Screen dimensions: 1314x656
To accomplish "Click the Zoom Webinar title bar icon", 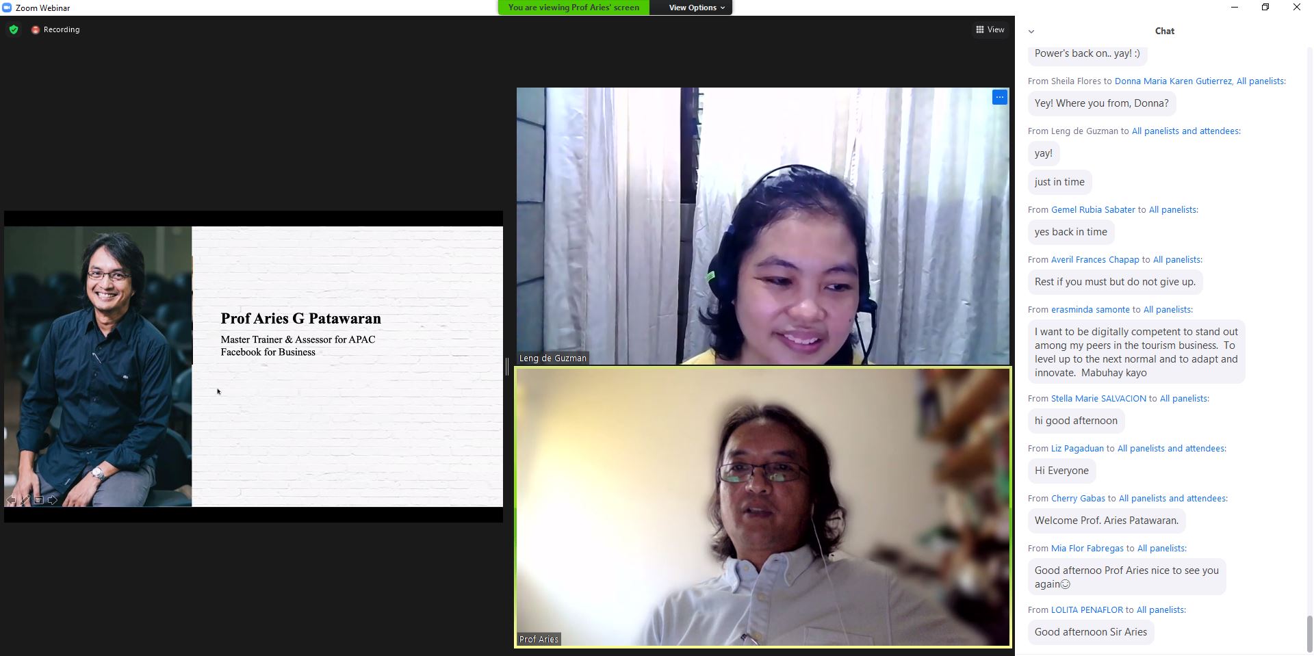I will coord(7,8).
